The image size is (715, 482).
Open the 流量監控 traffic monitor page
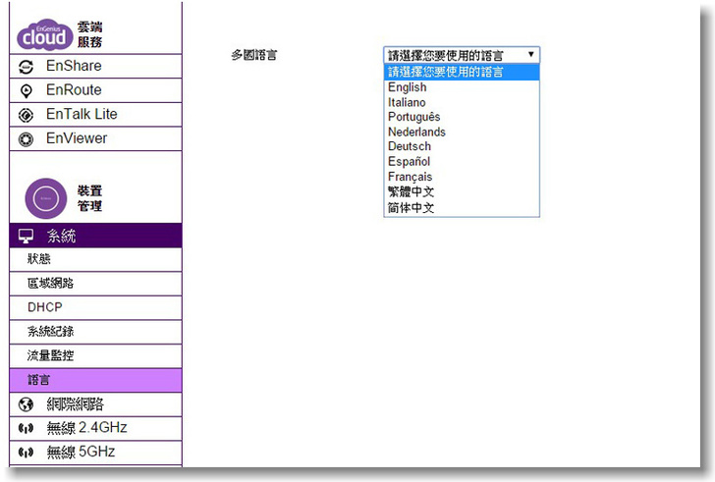(96, 355)
